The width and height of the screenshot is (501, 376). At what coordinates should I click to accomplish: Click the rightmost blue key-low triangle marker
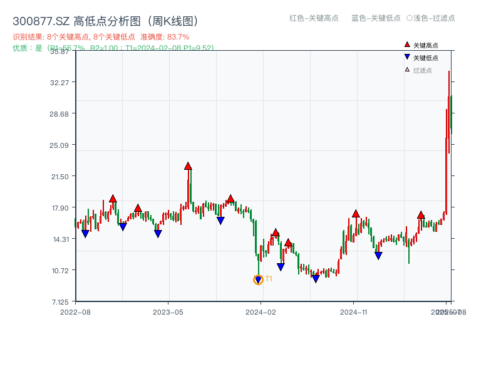click(378, 256)
